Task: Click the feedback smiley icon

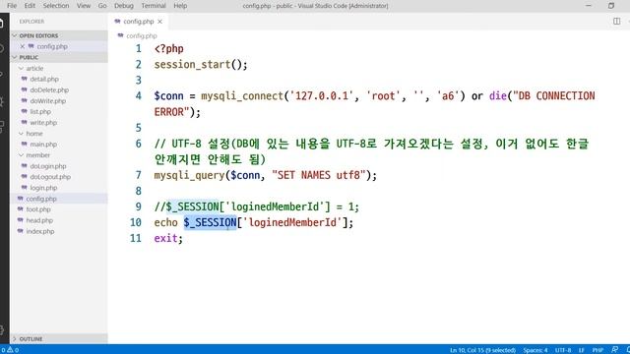Action: pyautogui.click(x=614, y=350)
